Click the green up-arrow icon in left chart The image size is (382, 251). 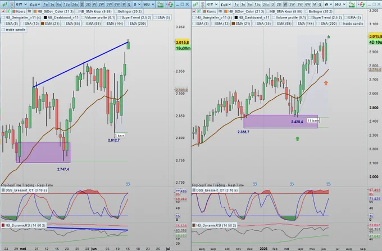pyautogui.click(x=8, y=11)
